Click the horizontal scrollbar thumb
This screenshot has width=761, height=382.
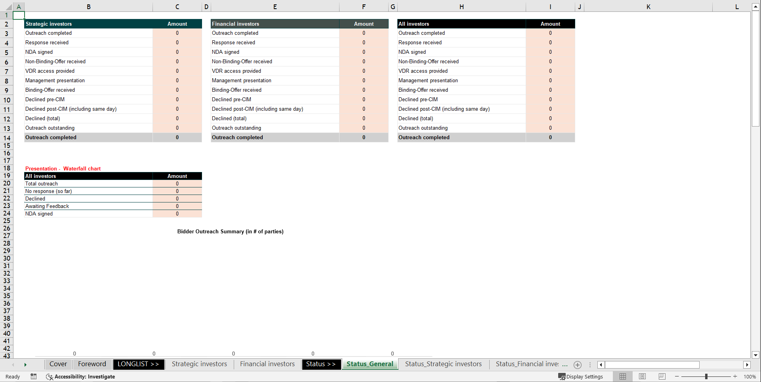coord(652,365)
